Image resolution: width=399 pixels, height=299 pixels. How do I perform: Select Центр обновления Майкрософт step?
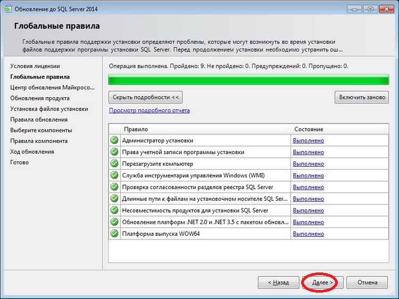coord(53,88)
